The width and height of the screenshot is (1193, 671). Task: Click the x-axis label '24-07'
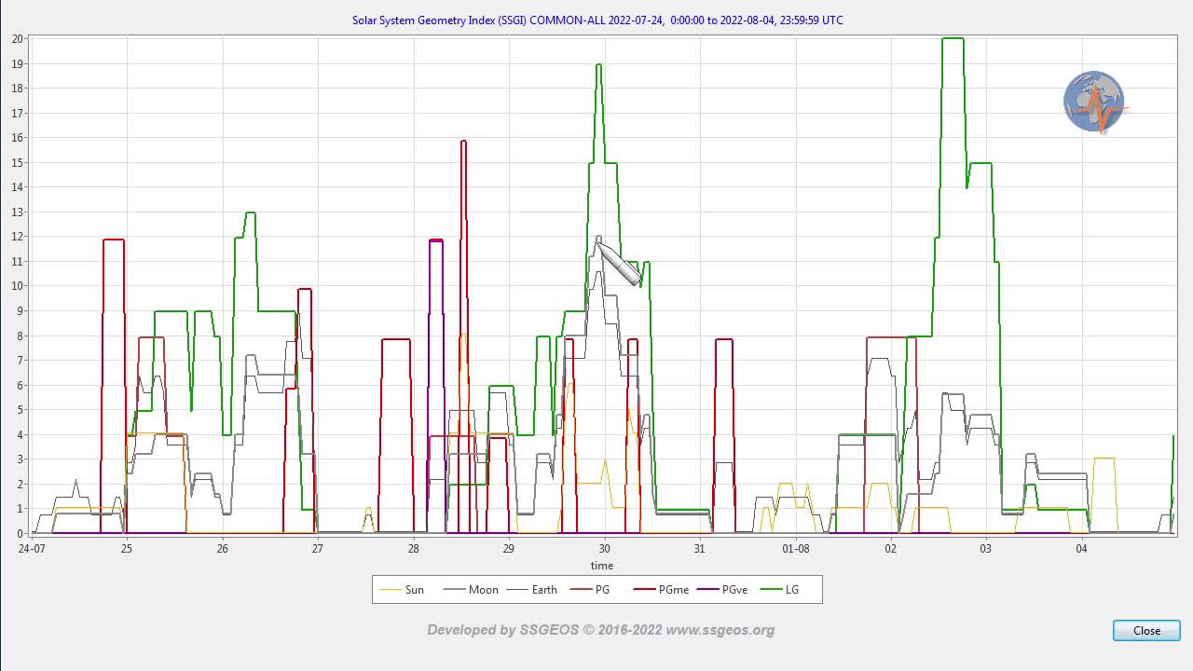coord(32,548)
